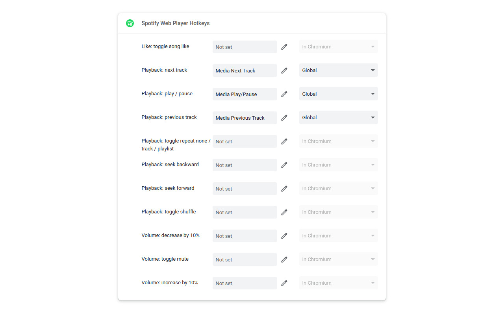Click the label Volume: increase by 10%
The image size is (504, 315).
click(x=170, y=283)
